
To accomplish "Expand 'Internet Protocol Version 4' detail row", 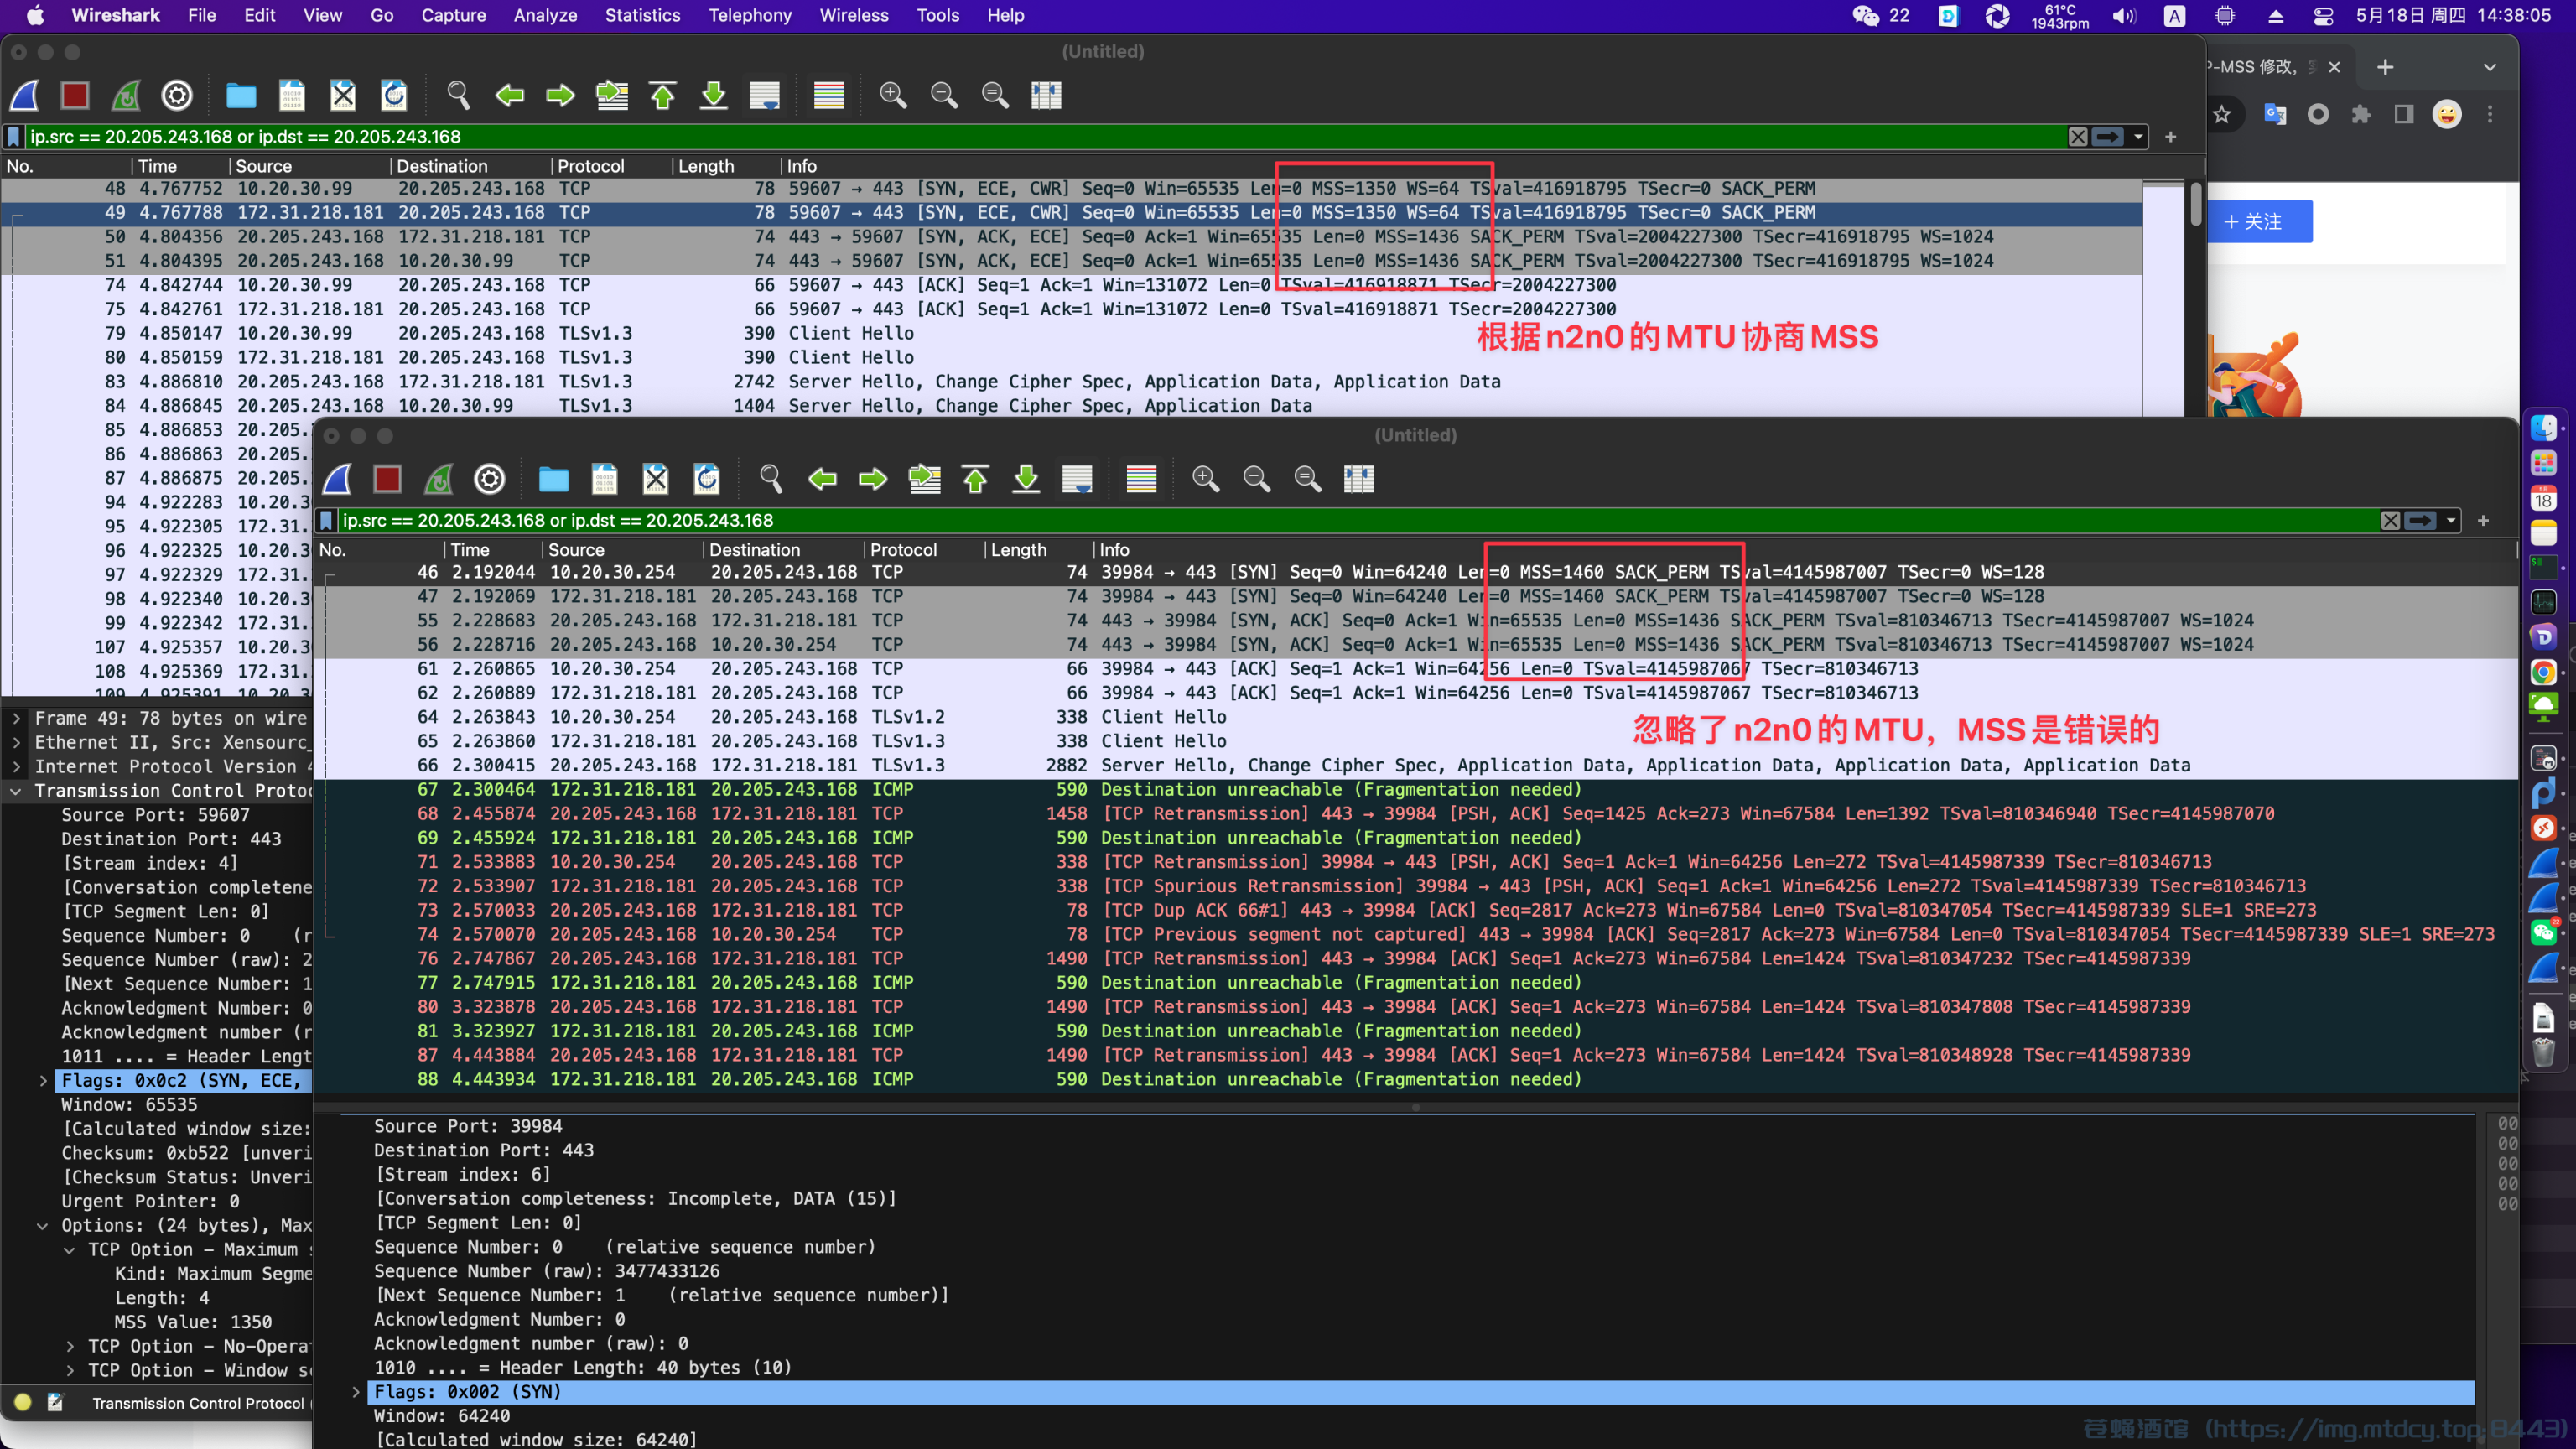I will (x=17, y=766).
